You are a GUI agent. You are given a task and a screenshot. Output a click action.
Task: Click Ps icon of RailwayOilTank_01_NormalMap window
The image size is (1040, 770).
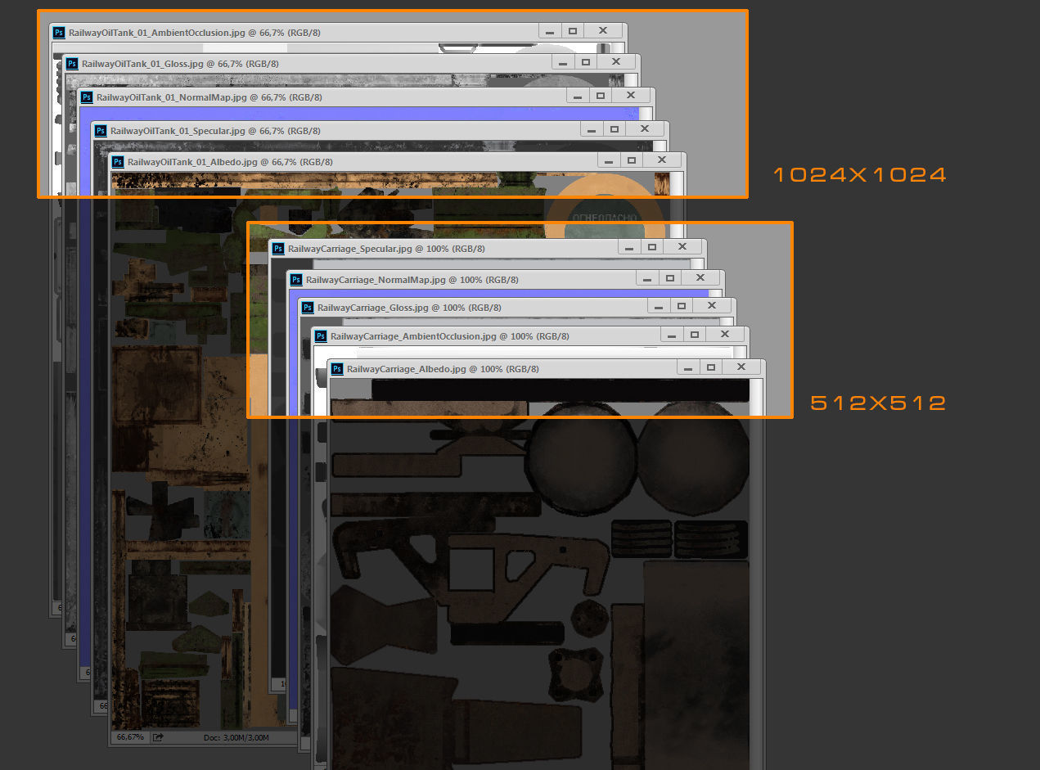(x=86, y=97)
